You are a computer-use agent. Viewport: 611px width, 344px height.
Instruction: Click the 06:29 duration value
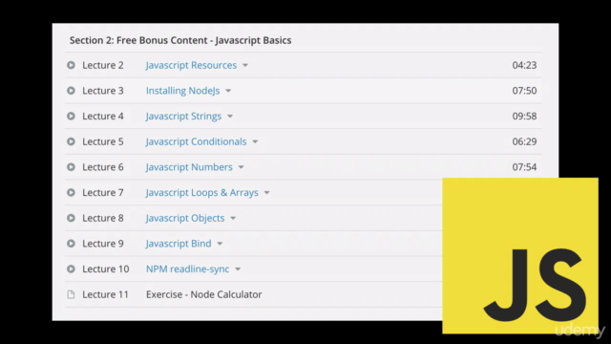click(x=524, y=141)
